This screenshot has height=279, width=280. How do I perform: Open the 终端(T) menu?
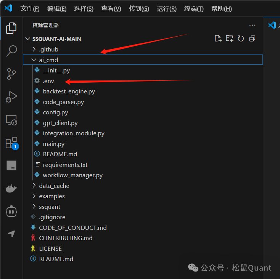(194, 9)
